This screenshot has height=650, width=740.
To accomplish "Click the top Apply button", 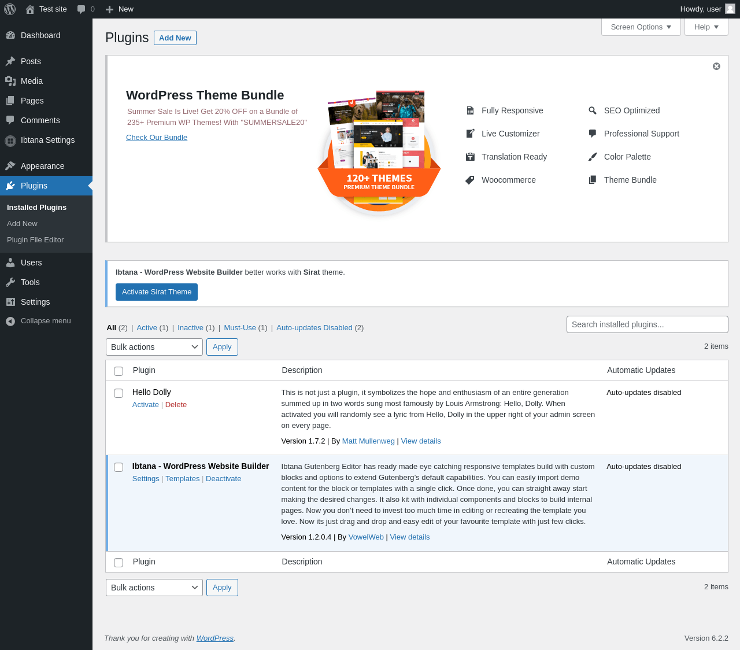I will pos(222,347).
